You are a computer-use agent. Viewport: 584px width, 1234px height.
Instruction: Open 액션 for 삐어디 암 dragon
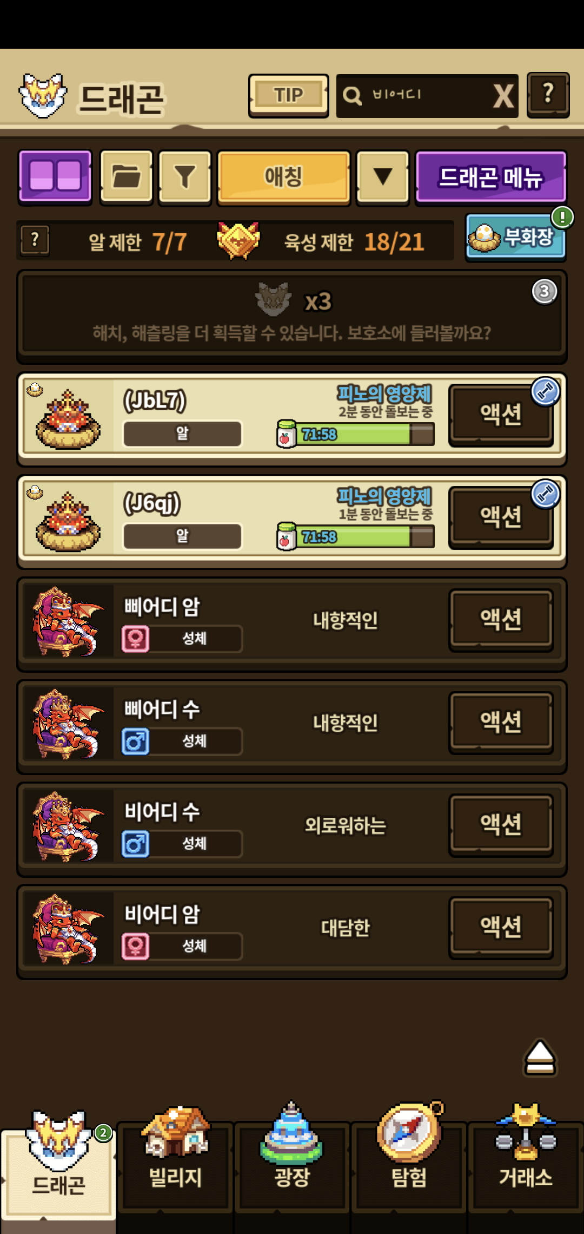(x=501, y=619)
